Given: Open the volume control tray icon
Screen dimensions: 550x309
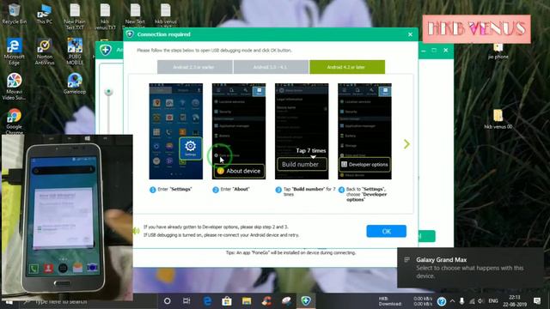Looking at the screenshot, I should (x=481, y=301).
